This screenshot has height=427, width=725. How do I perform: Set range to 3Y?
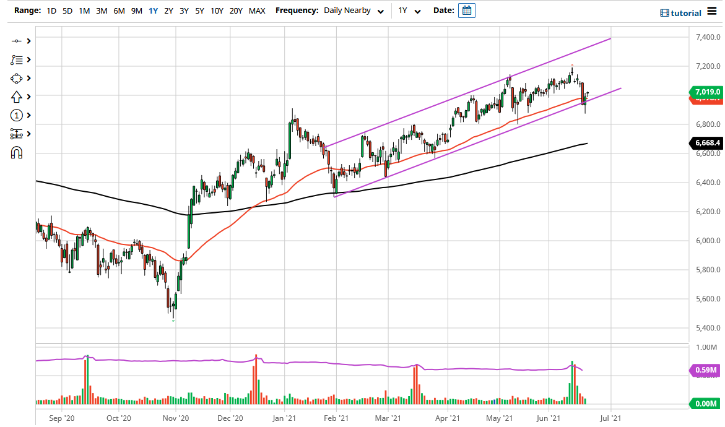click(184, 11)
